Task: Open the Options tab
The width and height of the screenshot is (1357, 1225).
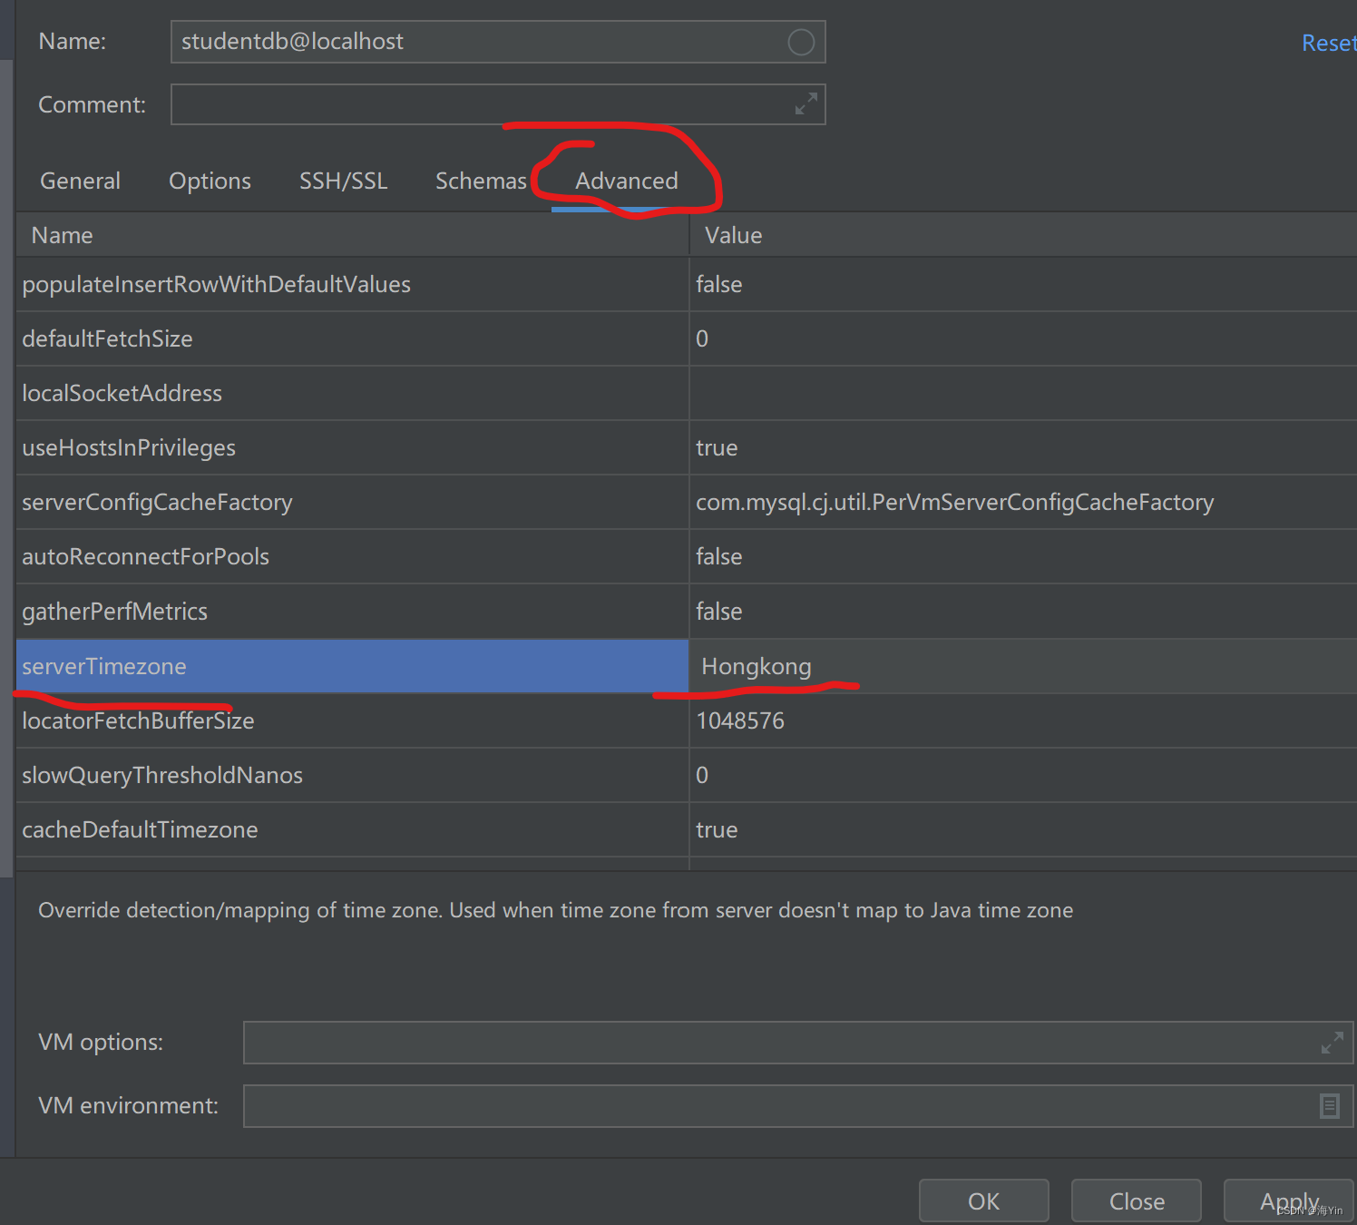Action: 210,181
